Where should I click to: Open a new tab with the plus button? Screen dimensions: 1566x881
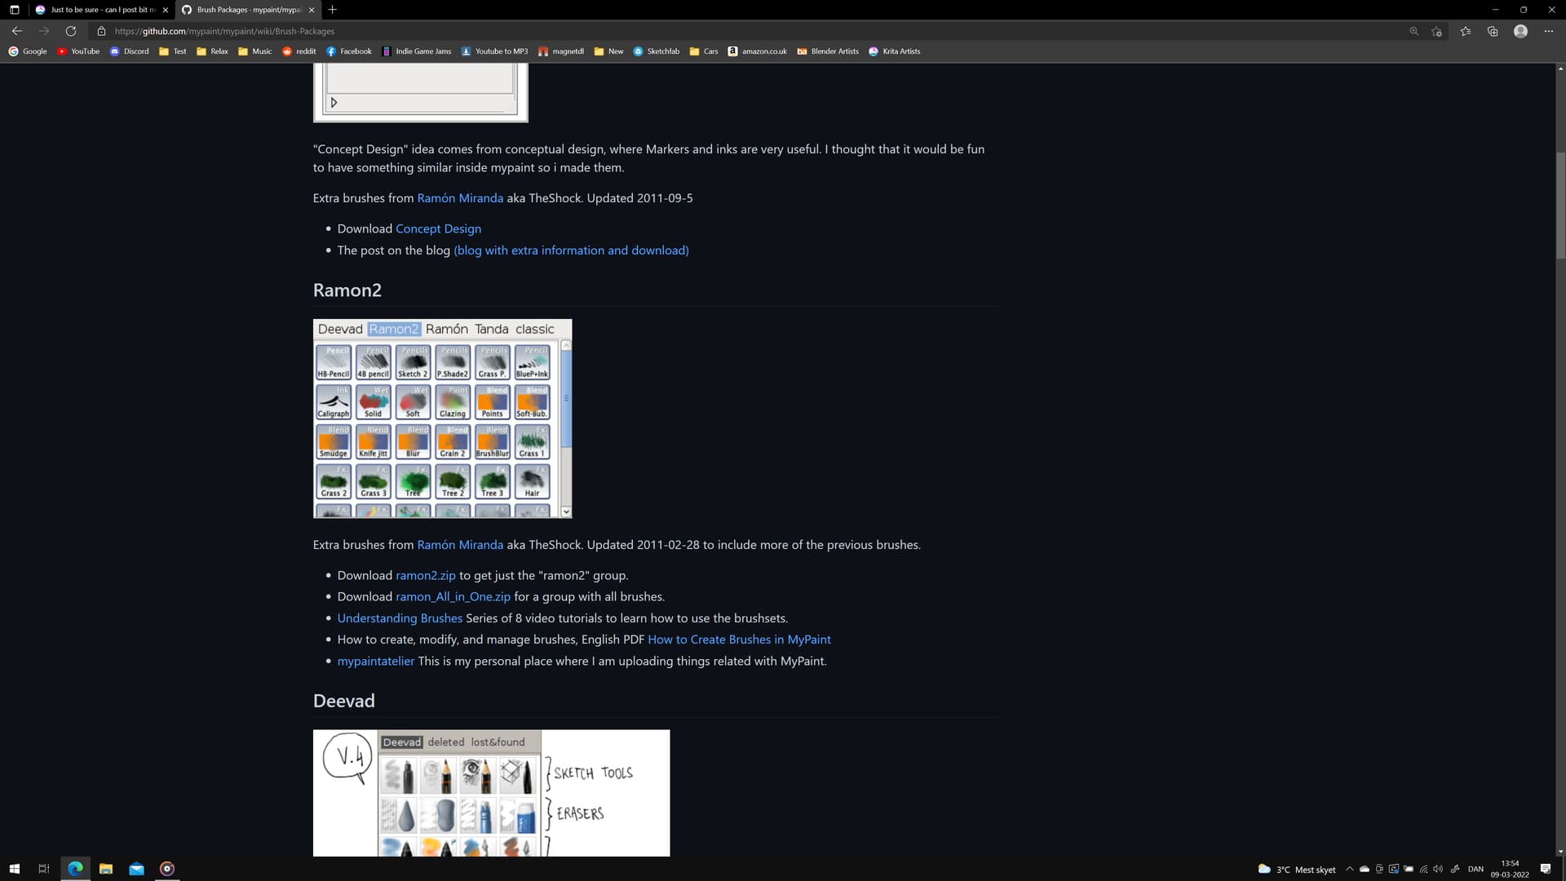coord(333,10)
